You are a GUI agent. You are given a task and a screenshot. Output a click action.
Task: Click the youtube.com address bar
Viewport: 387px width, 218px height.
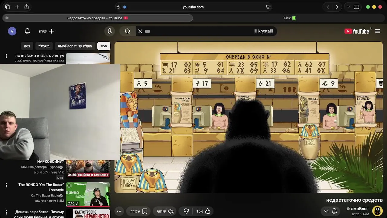[193, 7]
